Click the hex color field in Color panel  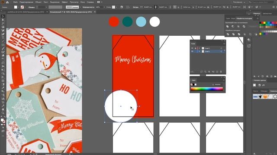(218, 84)
